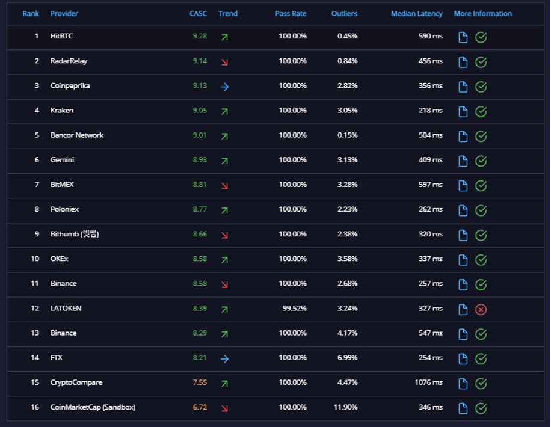Open the document icon for HitBTC
Screen dimensions: 551x427
(463, 37)
